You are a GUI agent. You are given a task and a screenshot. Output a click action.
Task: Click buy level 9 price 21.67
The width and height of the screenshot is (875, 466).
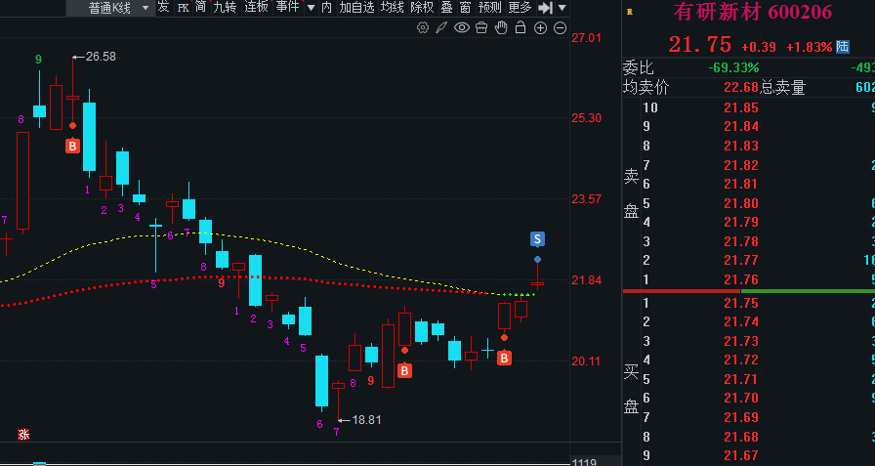741,455
